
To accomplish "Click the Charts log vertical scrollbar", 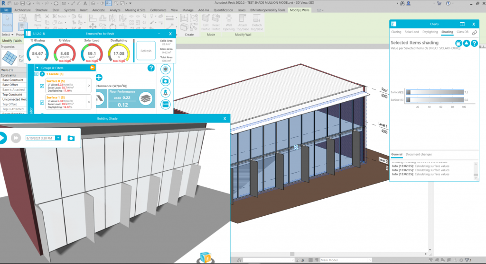I will (476, 171).
